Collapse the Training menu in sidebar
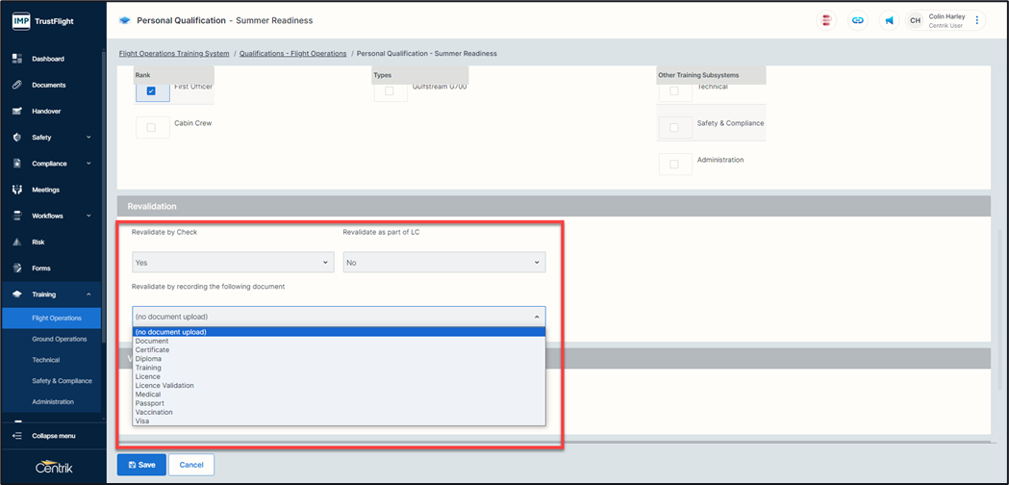This screenshot has width=1009, height=485. (x=88, y=294)
